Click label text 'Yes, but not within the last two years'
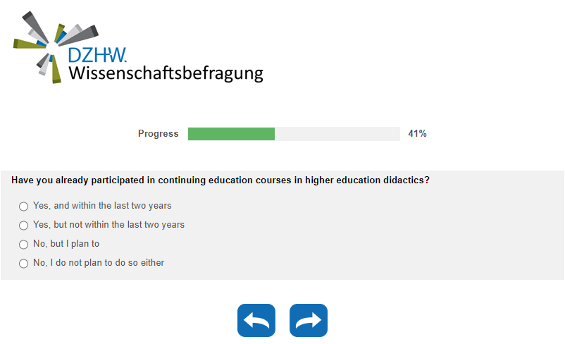This screenshot has height=344, width=565. pyautogui.click(x=108, y=225)
